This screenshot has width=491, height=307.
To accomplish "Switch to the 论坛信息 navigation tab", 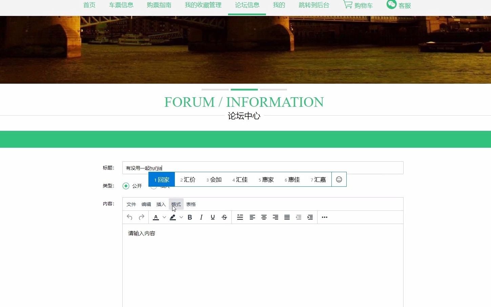I will tap(247, 5).
